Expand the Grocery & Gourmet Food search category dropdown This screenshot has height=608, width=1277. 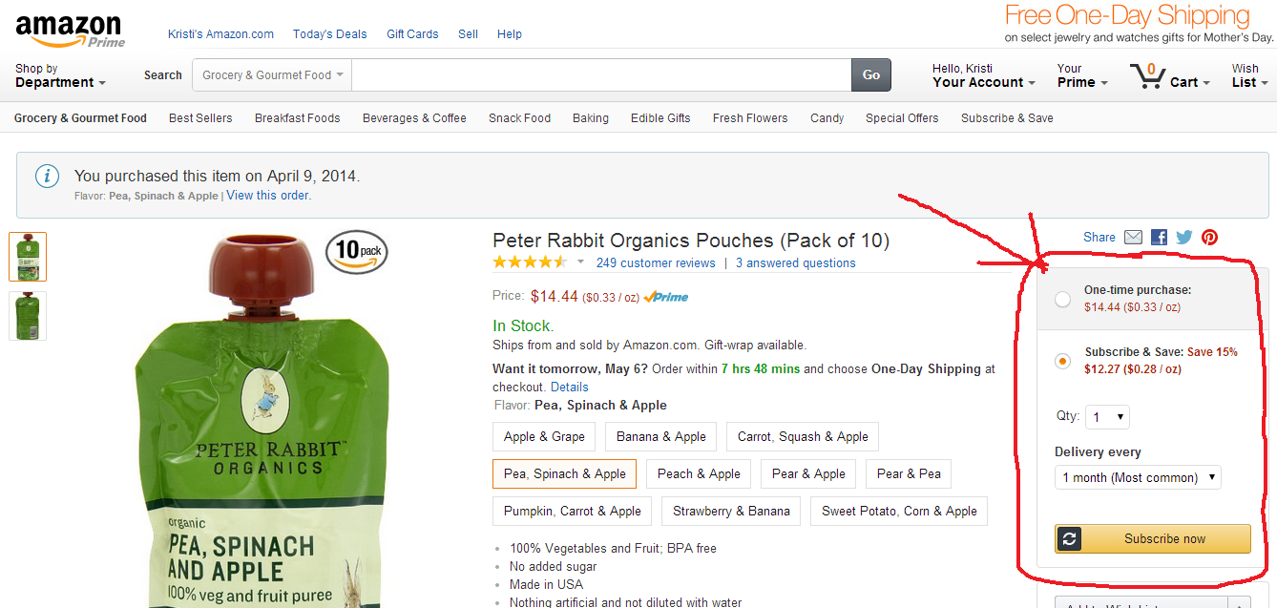coord(272,75)
